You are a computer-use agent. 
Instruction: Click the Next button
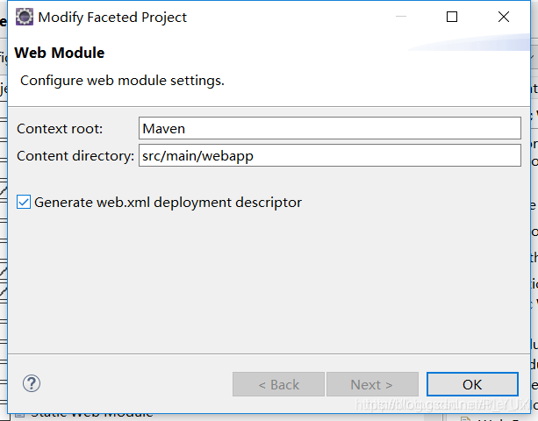tap(372, 384)
